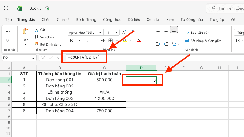The height and width of the screenshot is (137, 244).
Task: Select the Bút Định dạng format painter
Action: (48, 44)
